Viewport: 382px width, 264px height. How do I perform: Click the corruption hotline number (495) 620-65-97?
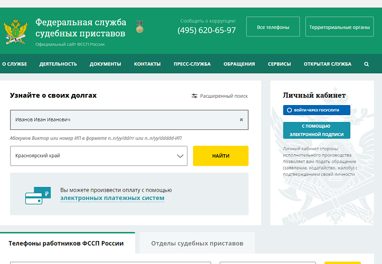pyautogui.click(x=207, y=30)
